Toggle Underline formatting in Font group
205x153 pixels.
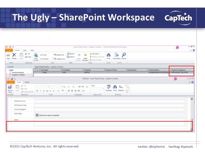point(44,91)
